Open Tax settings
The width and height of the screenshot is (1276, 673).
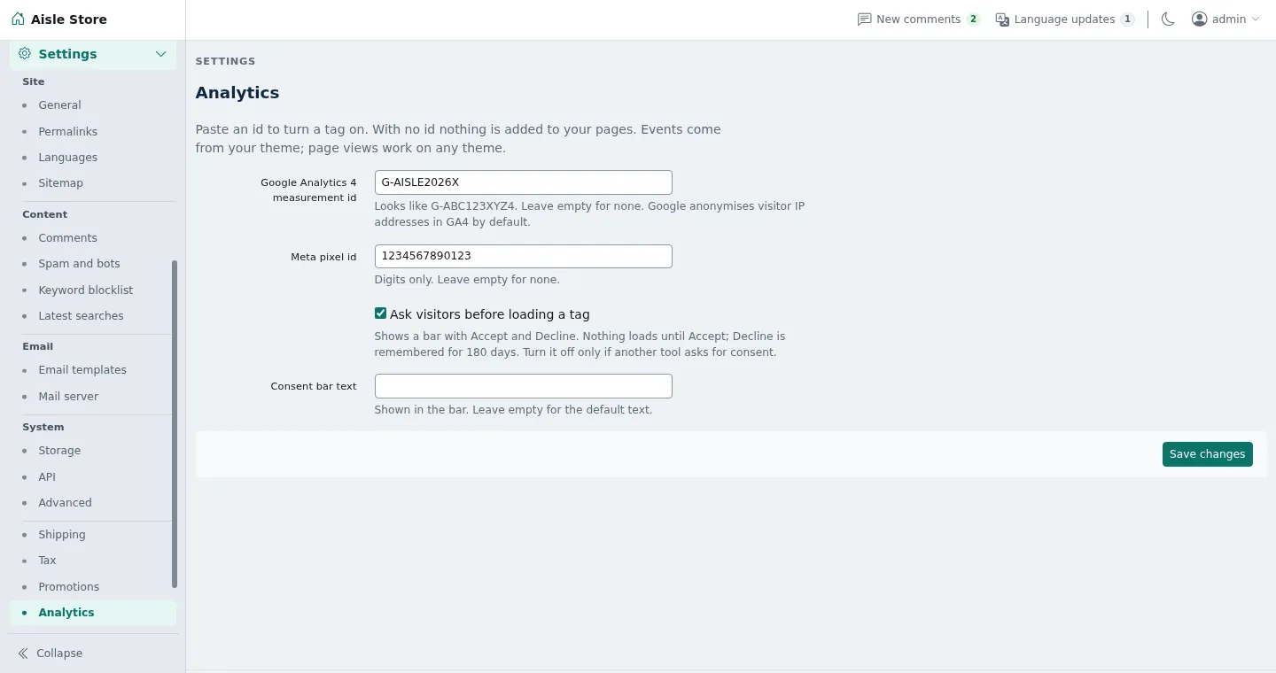(x=47, y=561)
